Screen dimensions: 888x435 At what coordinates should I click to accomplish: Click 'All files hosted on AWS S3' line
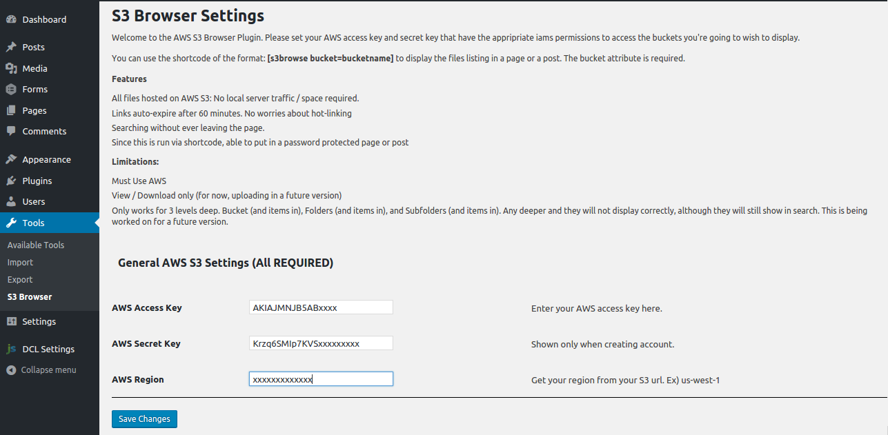[235, 99]
